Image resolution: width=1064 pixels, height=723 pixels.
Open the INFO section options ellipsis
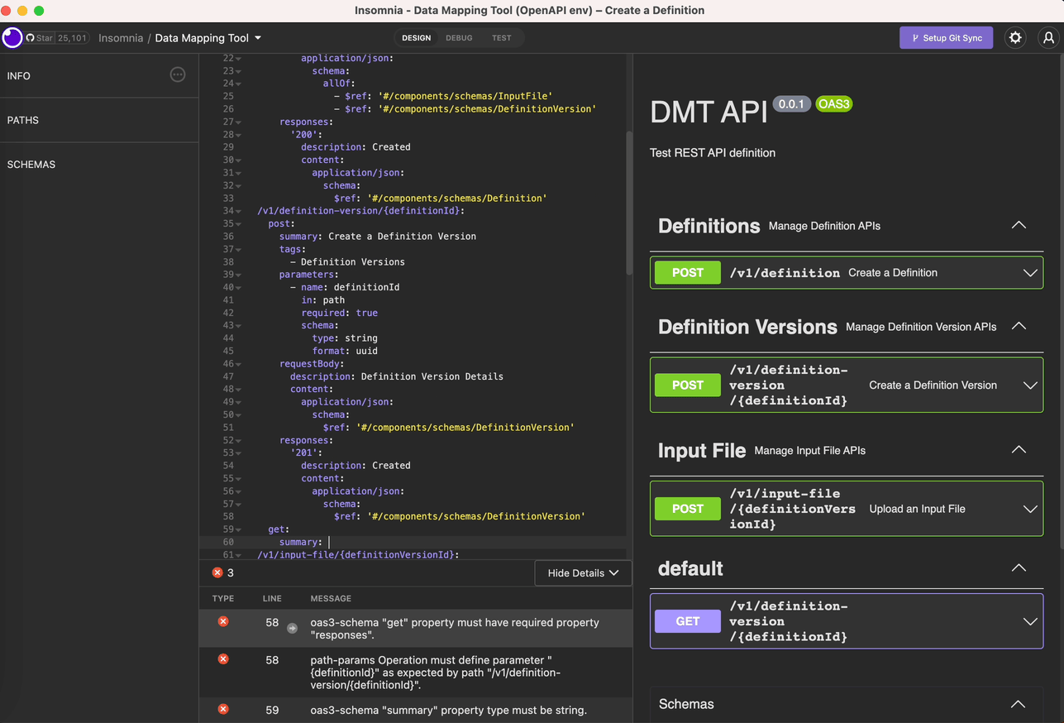[178, 75]
